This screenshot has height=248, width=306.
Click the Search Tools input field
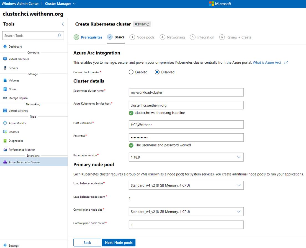(33, 35)
